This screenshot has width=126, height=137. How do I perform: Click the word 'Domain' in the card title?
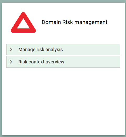point(51,22)
